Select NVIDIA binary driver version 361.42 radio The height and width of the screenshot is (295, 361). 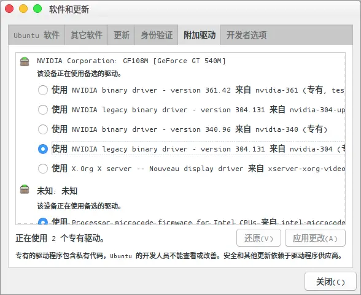coord(43,90)
